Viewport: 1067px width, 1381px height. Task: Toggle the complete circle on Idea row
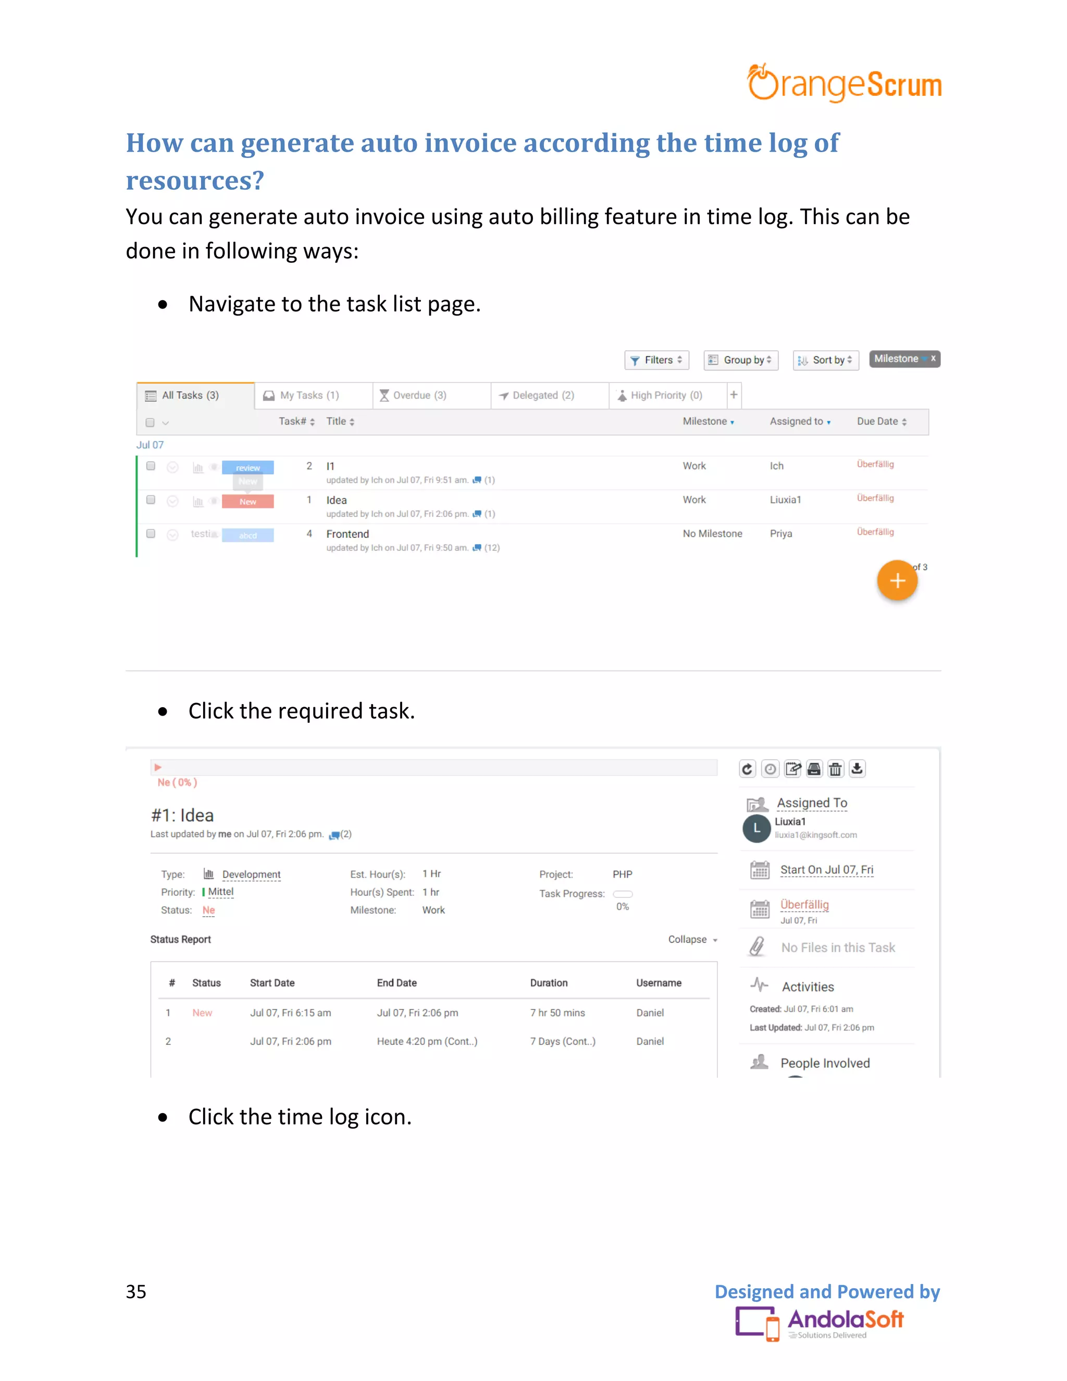tap(172, 501)
